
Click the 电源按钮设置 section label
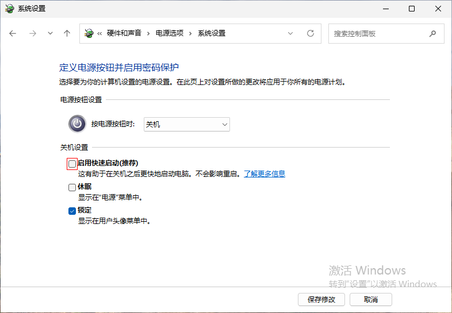[81, 99]
